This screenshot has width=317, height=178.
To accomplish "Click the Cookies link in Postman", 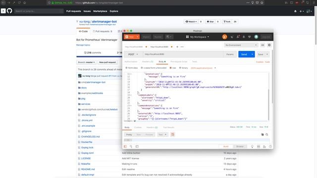I will click(260, 62).
